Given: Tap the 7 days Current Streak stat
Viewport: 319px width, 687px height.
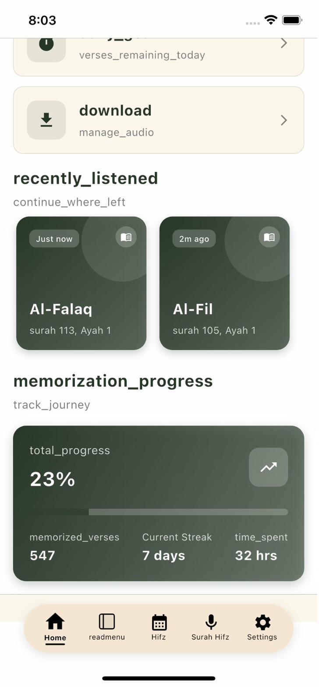Looking at the screenshot, I should pos(177,548).
